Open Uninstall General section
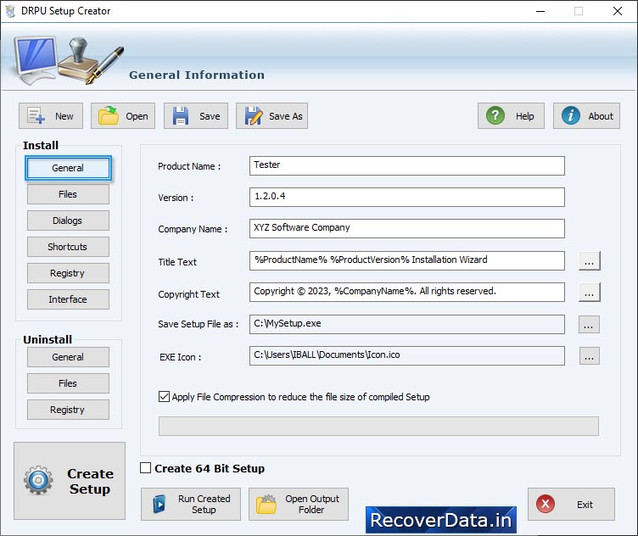Viewport: 638px width, 536px height. pyautogui.click(x=68, y=357)
